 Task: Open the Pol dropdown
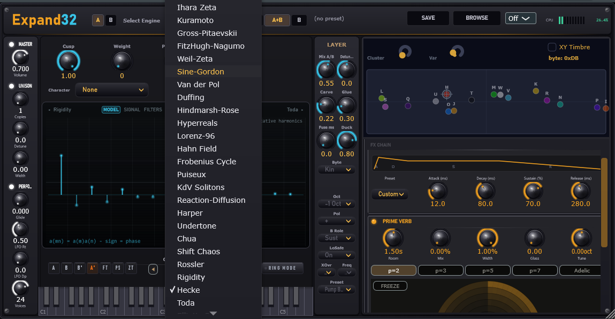pos(337,221)
